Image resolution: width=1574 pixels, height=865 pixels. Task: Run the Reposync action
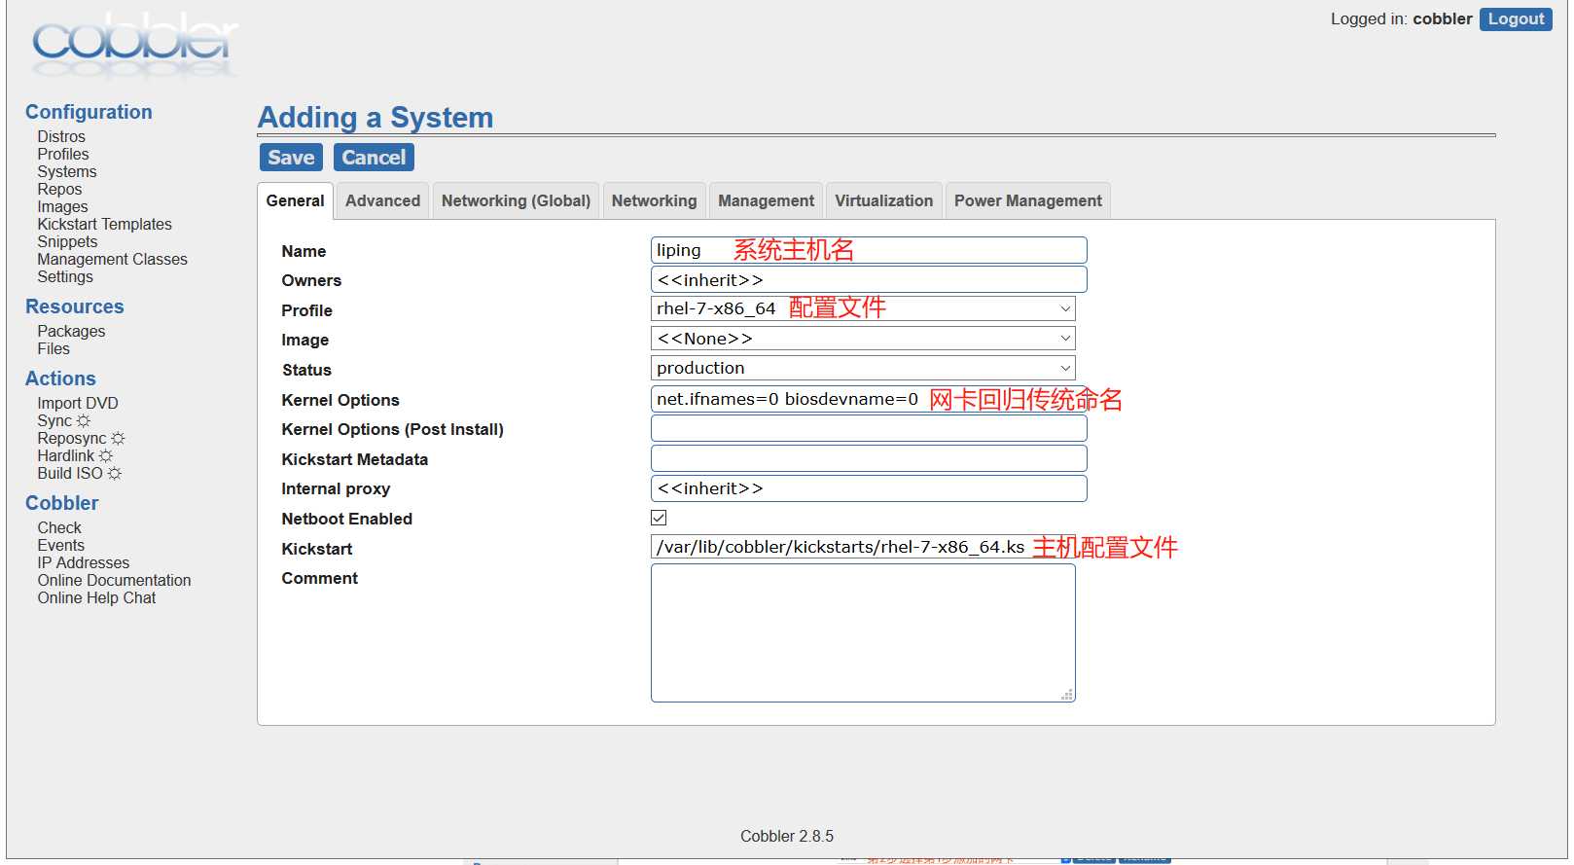pyautogui.click(x=72, y=438)
